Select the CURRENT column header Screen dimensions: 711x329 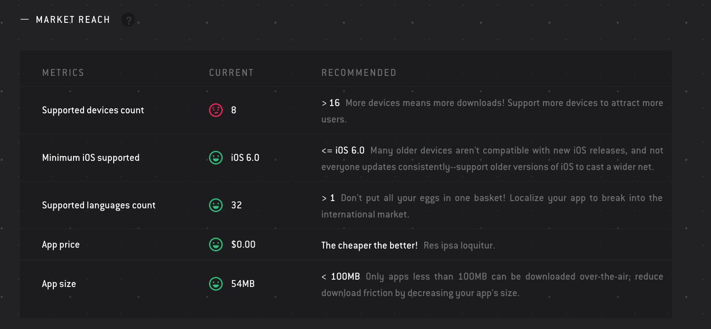pyautogui.click(x=231, y=73)
